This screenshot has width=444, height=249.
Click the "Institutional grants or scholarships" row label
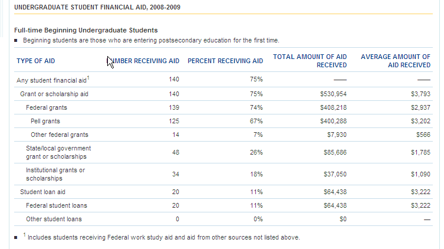[x=55, y=174]
